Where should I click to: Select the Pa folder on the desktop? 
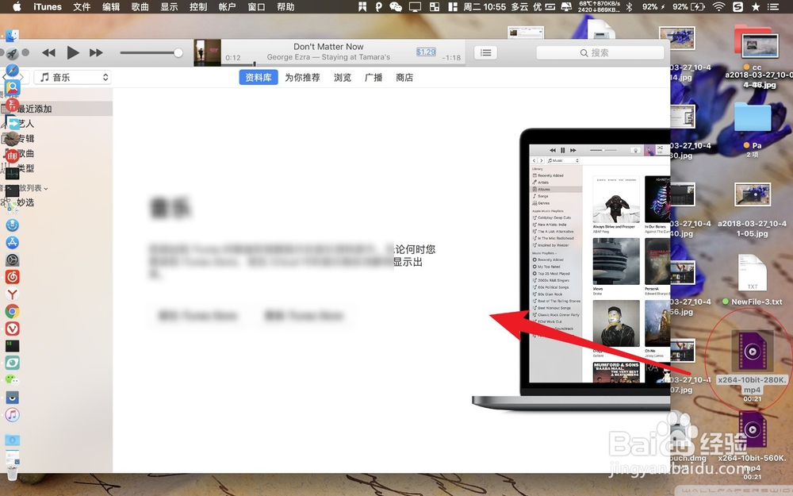[752, 117]
